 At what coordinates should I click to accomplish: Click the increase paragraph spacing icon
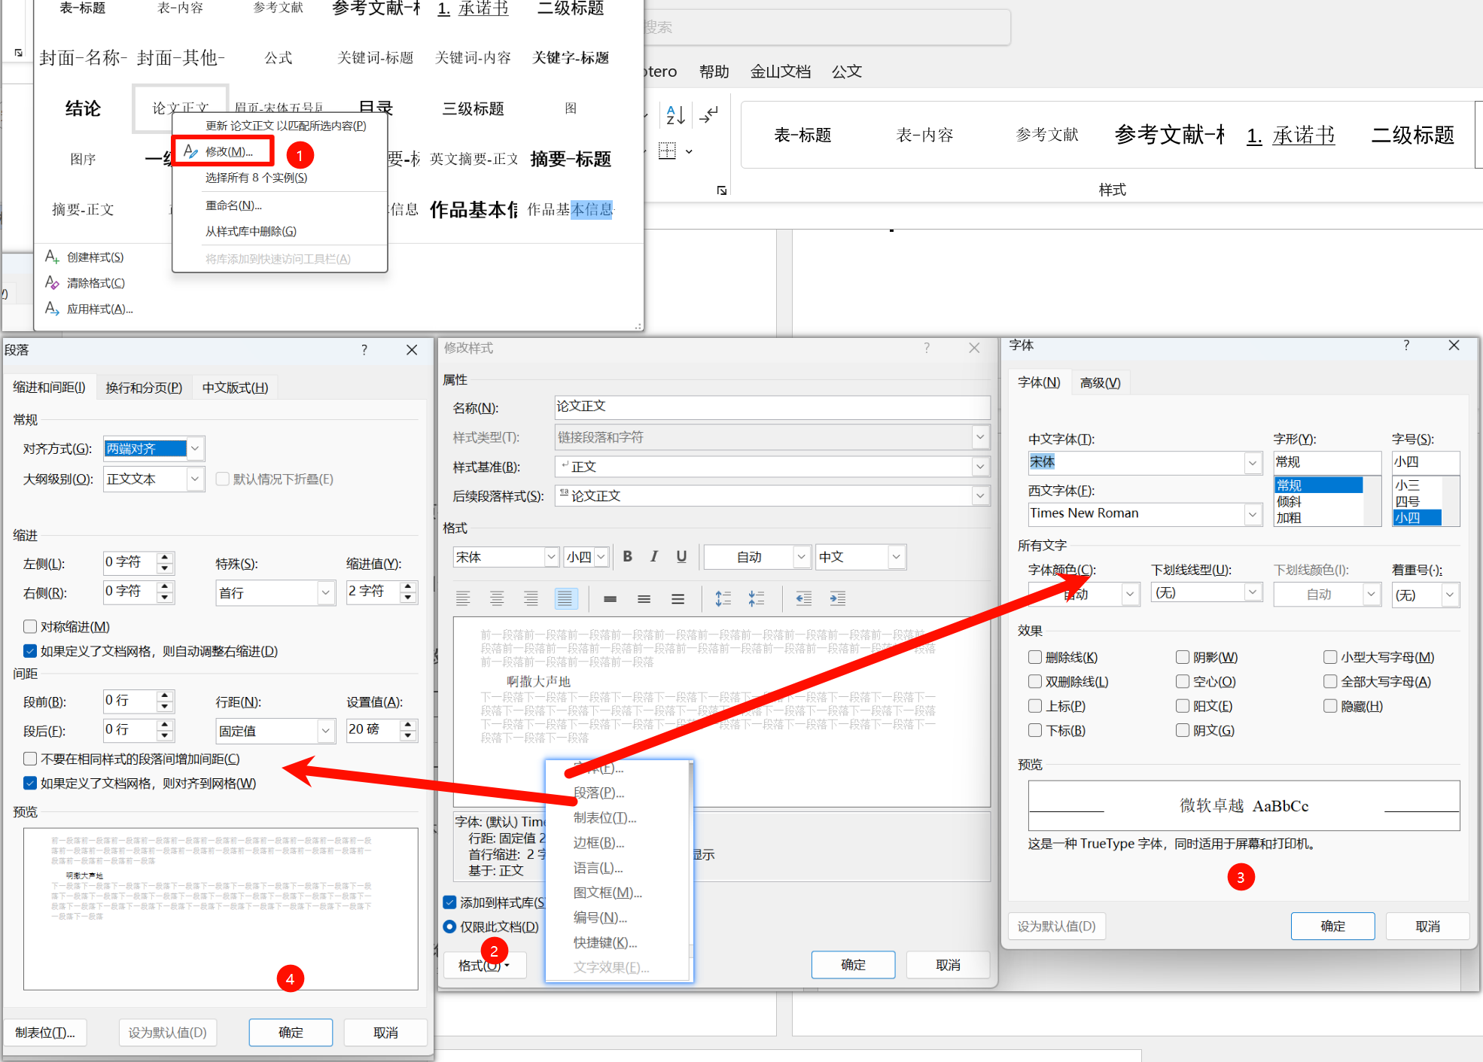tap(723, 598)
